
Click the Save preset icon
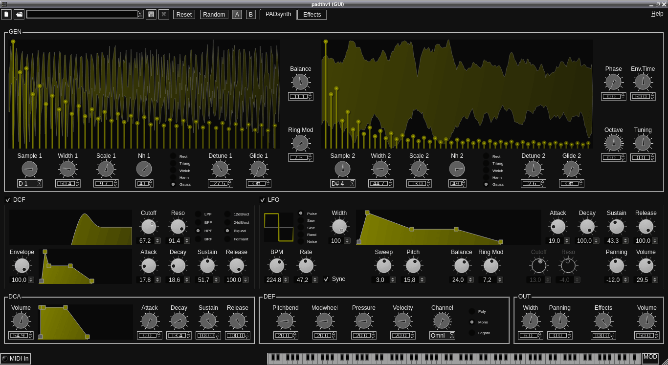(151, 14)
